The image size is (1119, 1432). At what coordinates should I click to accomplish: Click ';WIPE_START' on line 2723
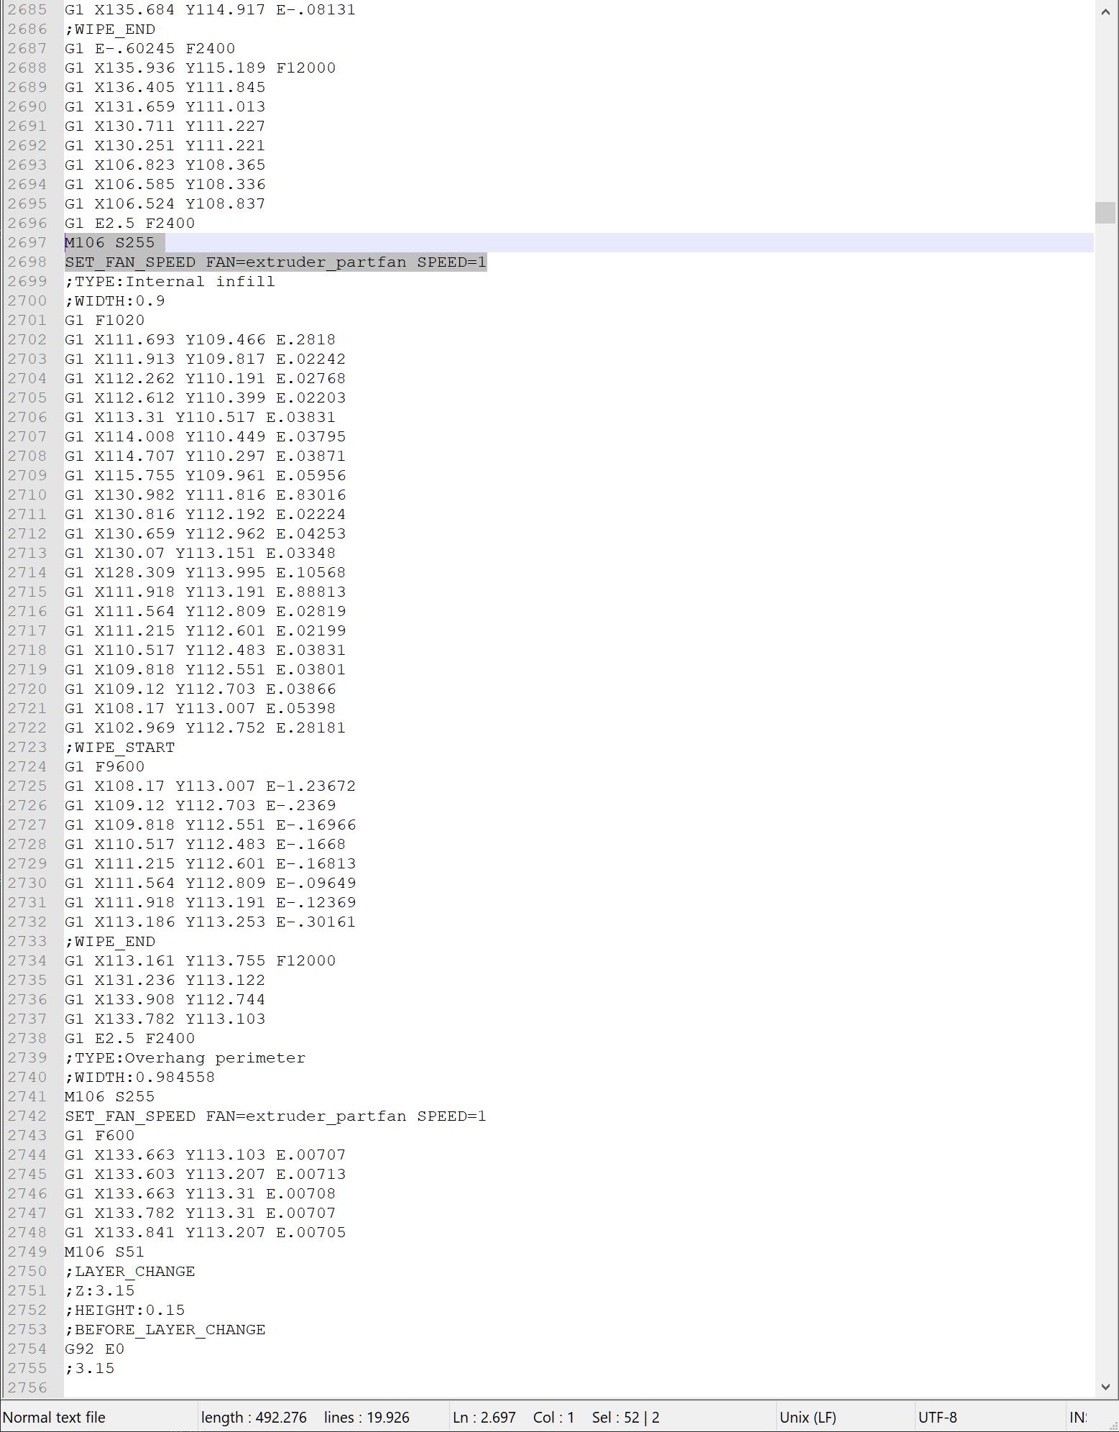point(119,747)
